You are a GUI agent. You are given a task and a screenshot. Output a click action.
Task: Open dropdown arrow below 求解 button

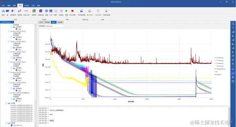67,17
